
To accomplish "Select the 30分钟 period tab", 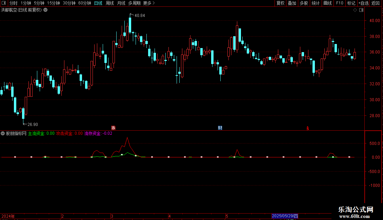I will 69,3.
